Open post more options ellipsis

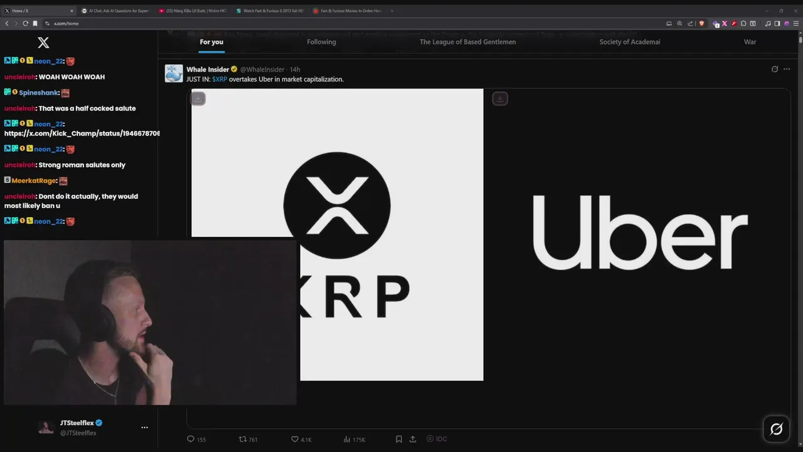[787, 69]
